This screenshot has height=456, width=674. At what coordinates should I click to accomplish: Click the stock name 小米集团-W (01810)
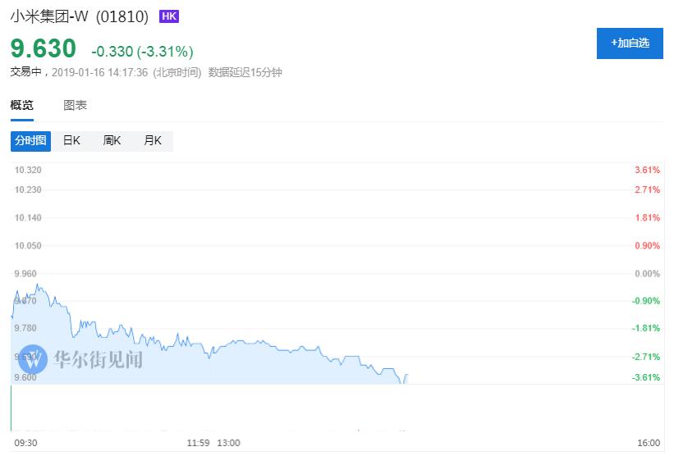pyautogui.click(x=80, y=16)
